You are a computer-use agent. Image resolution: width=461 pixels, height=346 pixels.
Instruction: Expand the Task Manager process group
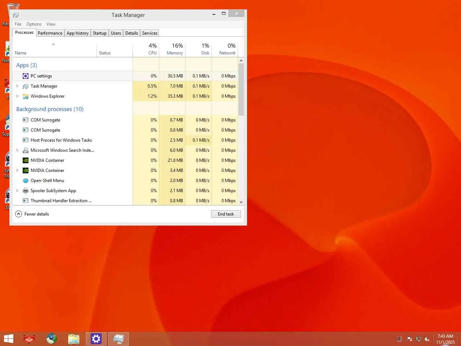(x=17, y=86)
